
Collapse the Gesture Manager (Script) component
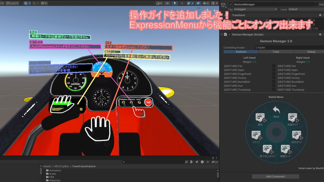coord(222,34)
